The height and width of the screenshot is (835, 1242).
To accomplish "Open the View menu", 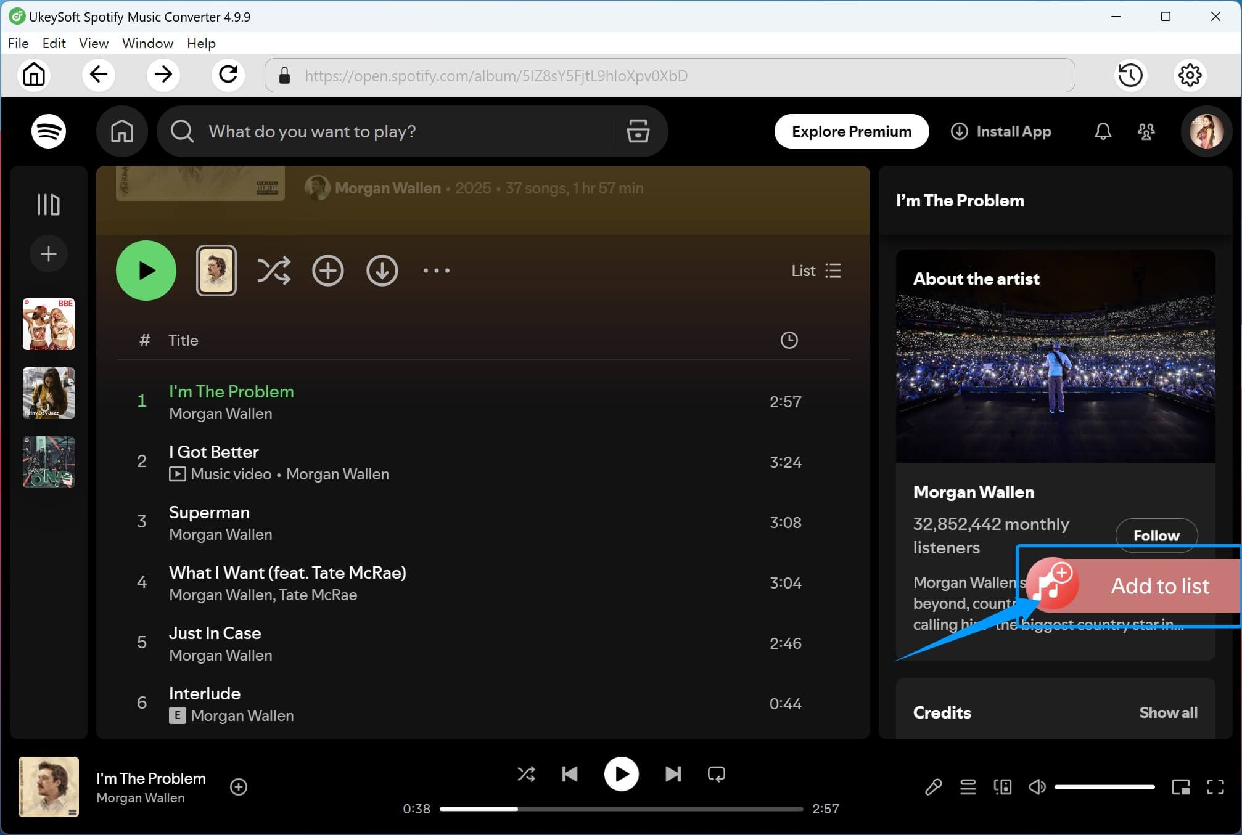I will pyautogui.click(x=93, y=43).
